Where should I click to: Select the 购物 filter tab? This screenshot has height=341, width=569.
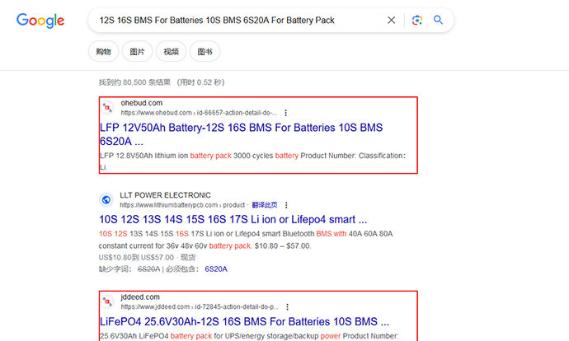(x=103, y=51)
